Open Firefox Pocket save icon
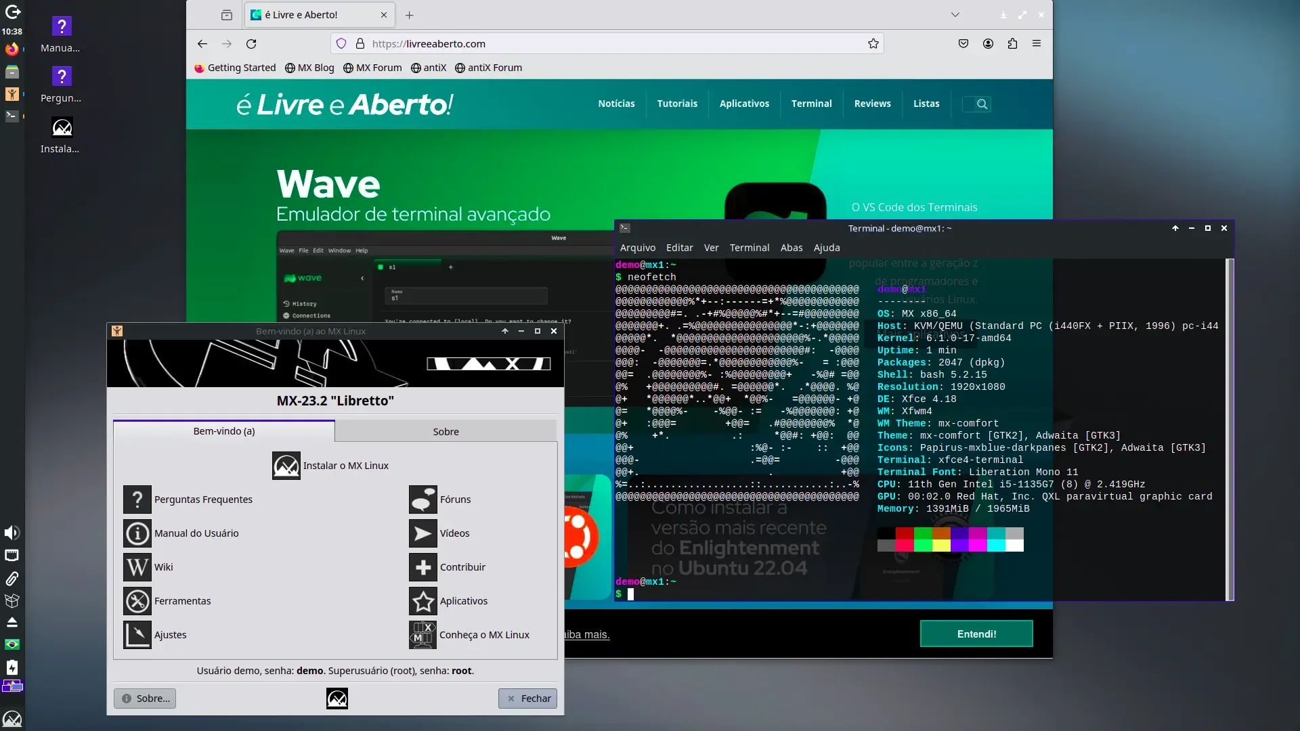The width and height of the screenshot is (1300, 731). point(963,43)
